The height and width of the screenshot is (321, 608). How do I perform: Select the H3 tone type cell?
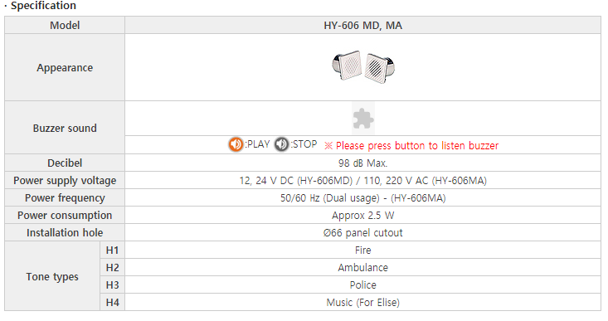113,285
